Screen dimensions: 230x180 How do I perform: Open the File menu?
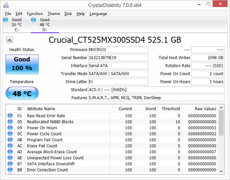(x=8, y=14)
